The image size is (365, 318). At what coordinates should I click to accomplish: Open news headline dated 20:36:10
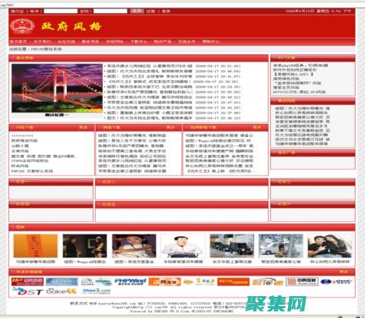149,118
